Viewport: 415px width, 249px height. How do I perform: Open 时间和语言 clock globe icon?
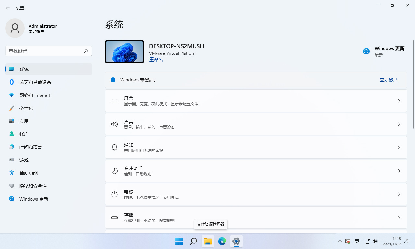(x=12, y=147)
